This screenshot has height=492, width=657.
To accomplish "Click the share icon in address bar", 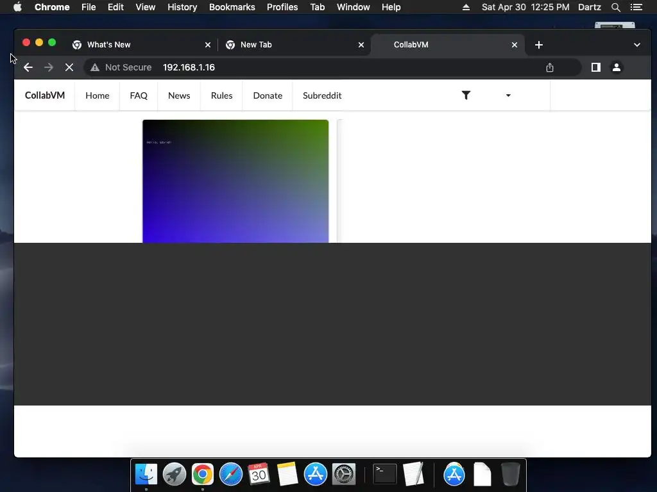I will 550,67.
